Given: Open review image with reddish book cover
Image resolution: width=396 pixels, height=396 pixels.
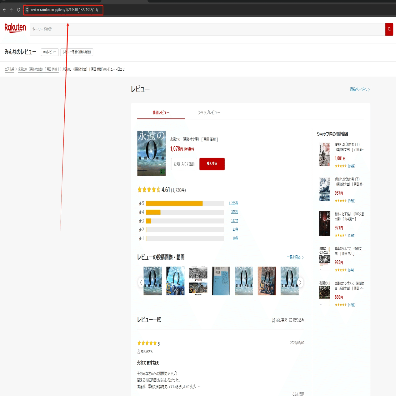Looking at the screenshot, I should (x=267, y=281).
